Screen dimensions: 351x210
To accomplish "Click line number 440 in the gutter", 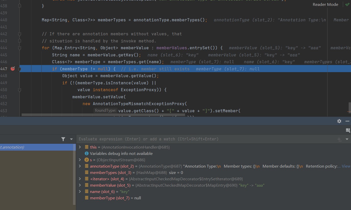I will pos(4,20).
